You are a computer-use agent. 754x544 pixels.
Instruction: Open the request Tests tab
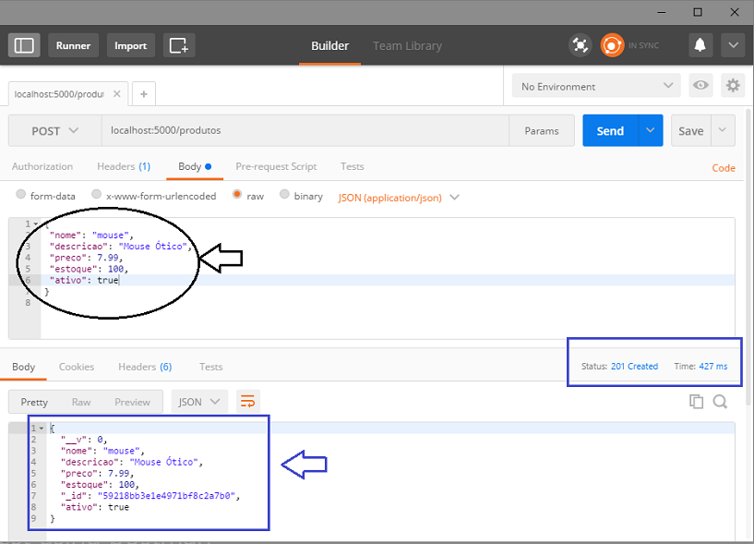click(352, 166)
